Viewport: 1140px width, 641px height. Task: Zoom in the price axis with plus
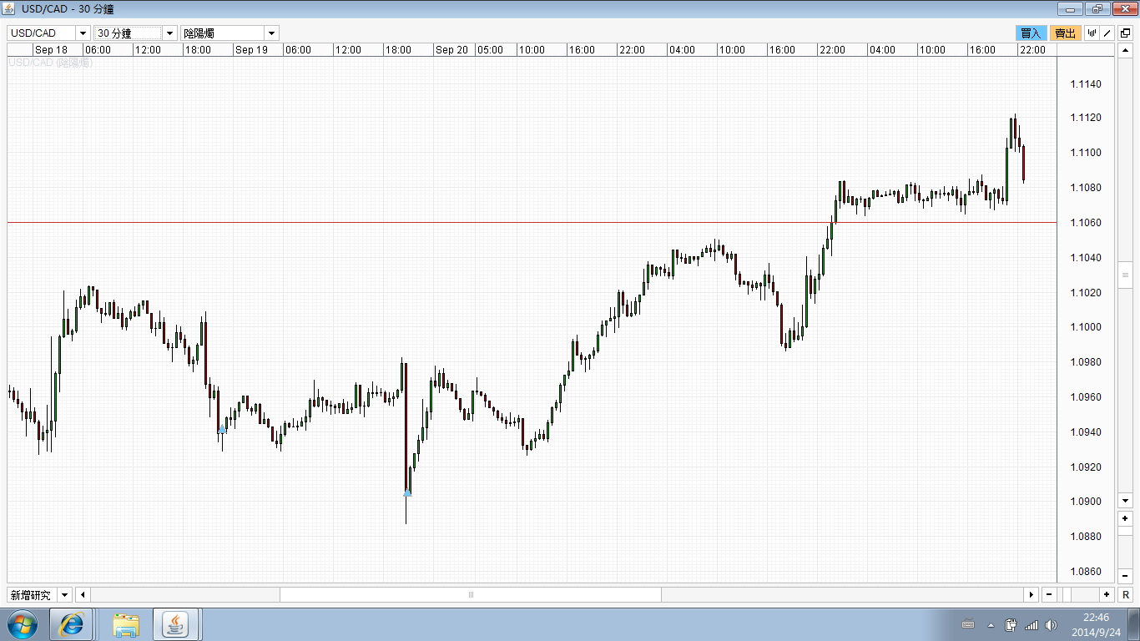1125,518
